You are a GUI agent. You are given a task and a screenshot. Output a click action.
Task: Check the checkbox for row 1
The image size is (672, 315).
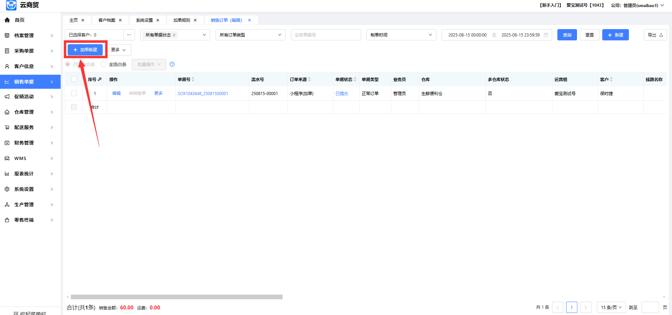(74, 93)
